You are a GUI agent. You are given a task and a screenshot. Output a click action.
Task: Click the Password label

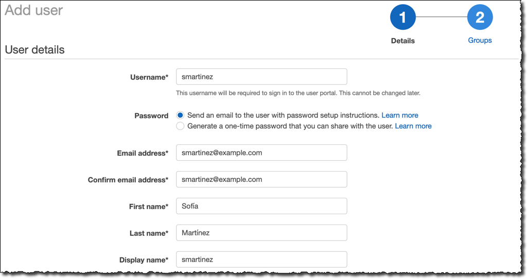coord(151,116)
